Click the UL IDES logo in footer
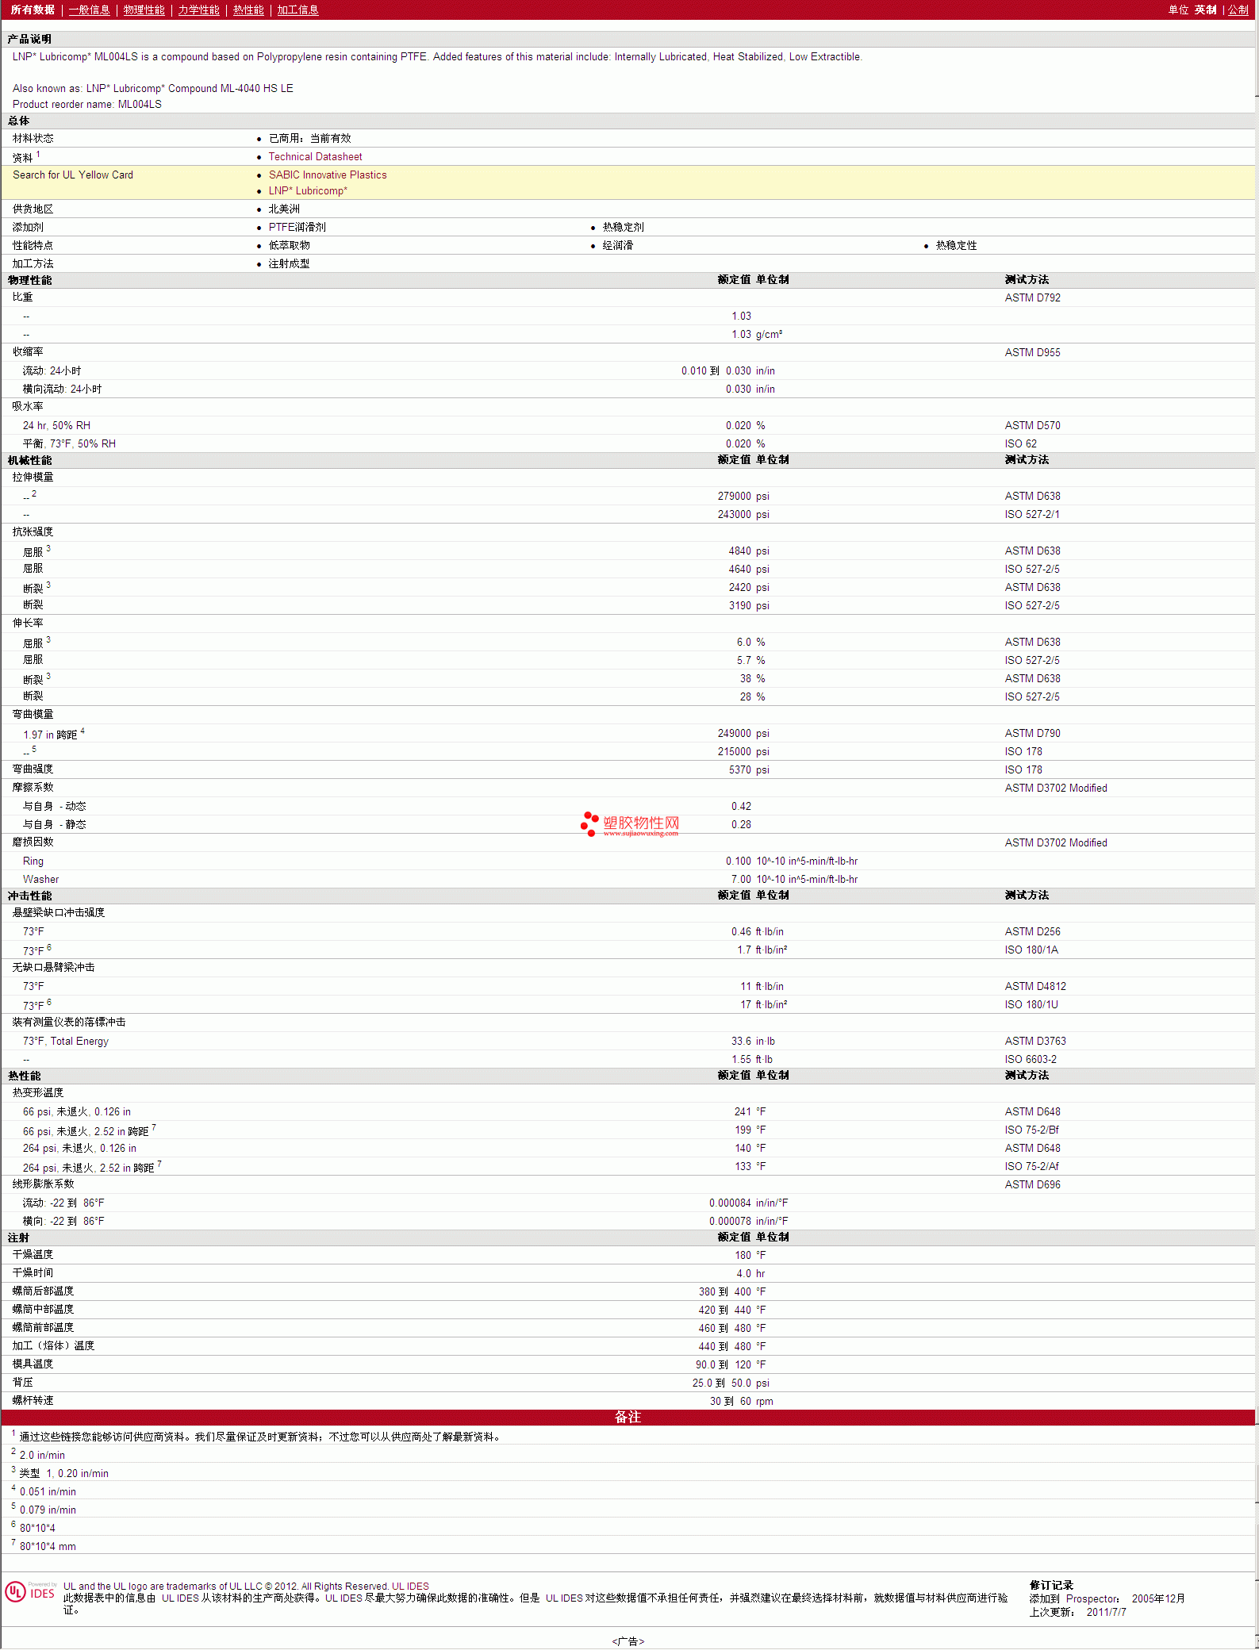Screen dimensions: 1259x1650 click(30, 1591)
